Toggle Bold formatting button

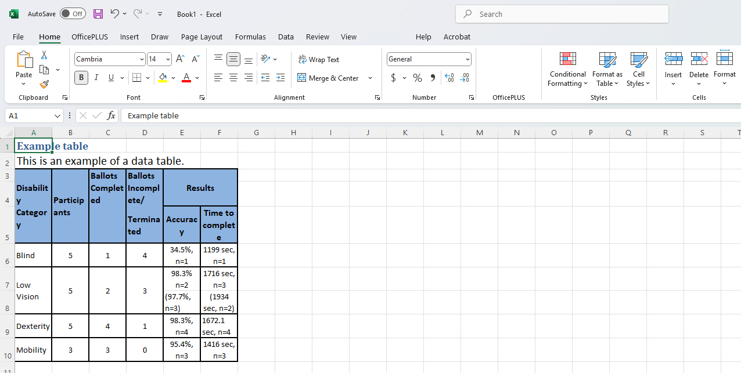[x=81, y=78]
